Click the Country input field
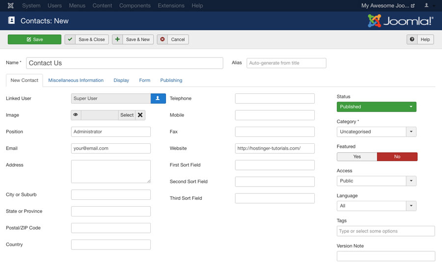442x269 pixels. (x=111, y=244)
